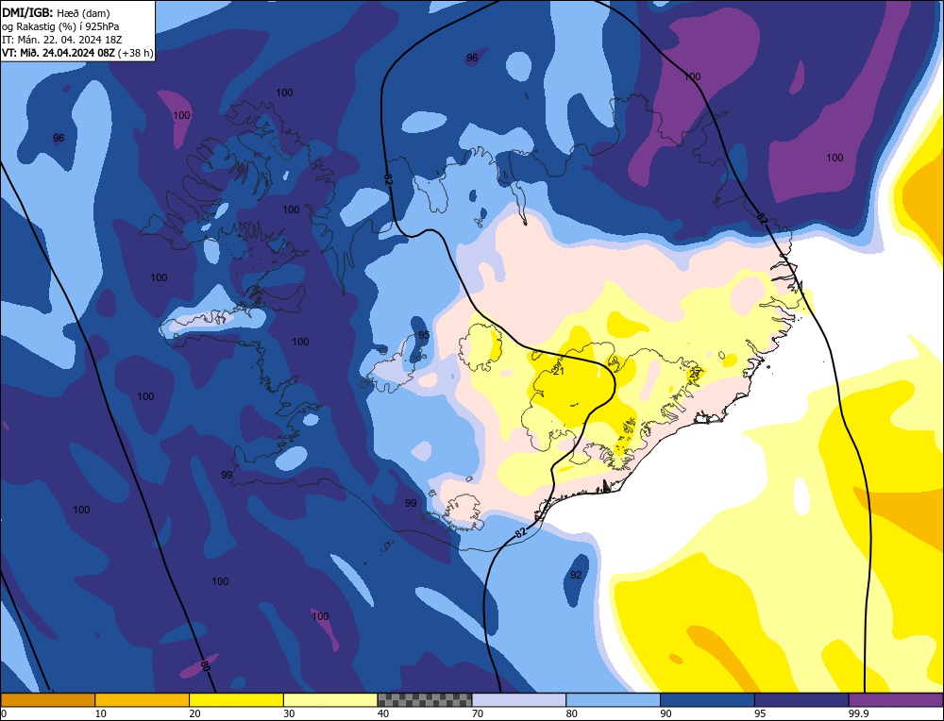Select the bright yellow 20–30 legend swatch
This screenshot has width=944, height=721.
point(236,700)
